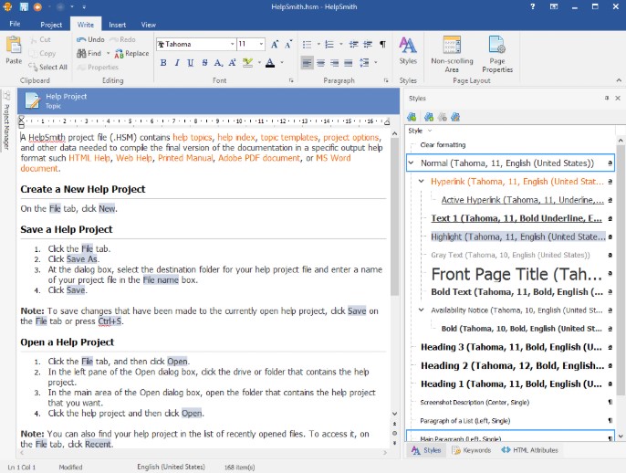The width and height of the screenshot is (626, 473).
Task: Click the HTML Help hyperlink in the text
Action: point(89,158)
